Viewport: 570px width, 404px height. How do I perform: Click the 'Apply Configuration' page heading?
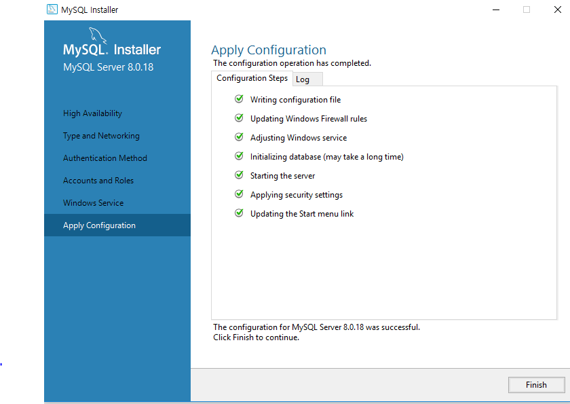coord(269,50)
